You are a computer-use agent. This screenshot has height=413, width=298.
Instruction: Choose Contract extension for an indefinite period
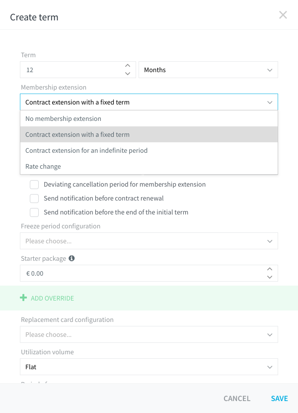(x=149, y=150)
